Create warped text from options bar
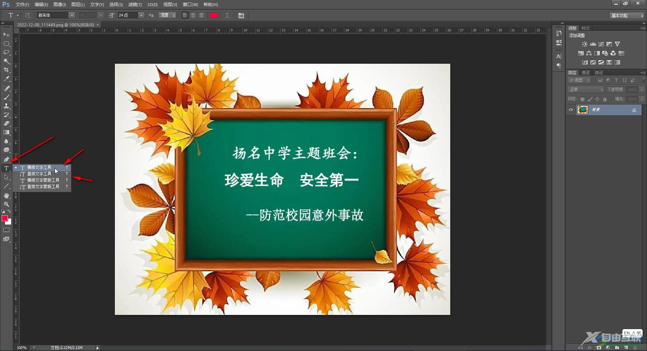 (227, 15)
